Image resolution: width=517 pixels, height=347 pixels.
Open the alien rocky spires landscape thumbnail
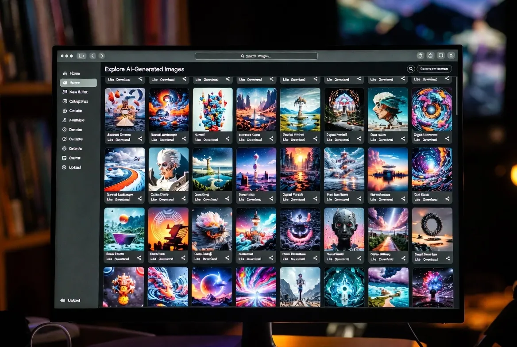point(256,109)
